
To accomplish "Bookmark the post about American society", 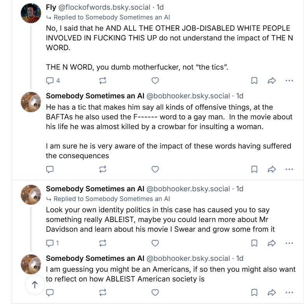I will click(x=254, y=292).
